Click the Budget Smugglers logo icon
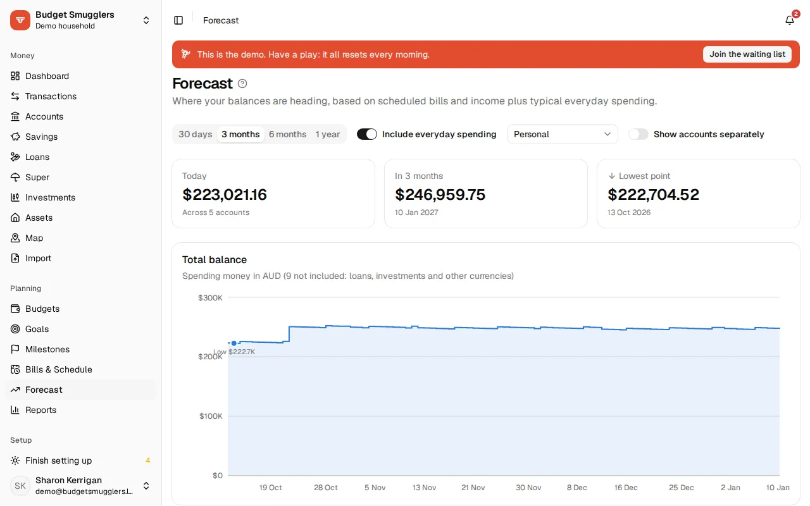Screen dimensions: 810x506 point(20,20)
